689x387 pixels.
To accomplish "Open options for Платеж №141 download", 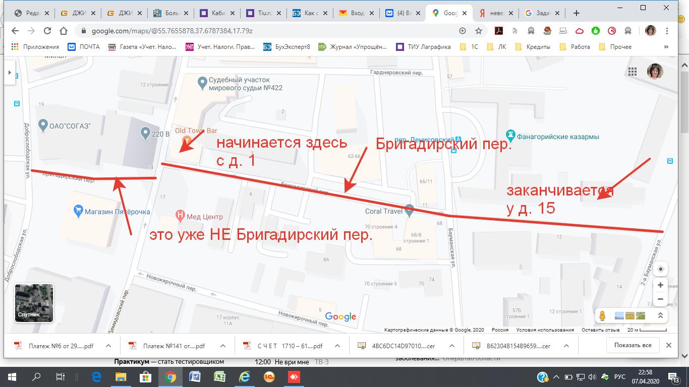I will tap(222, 346).
